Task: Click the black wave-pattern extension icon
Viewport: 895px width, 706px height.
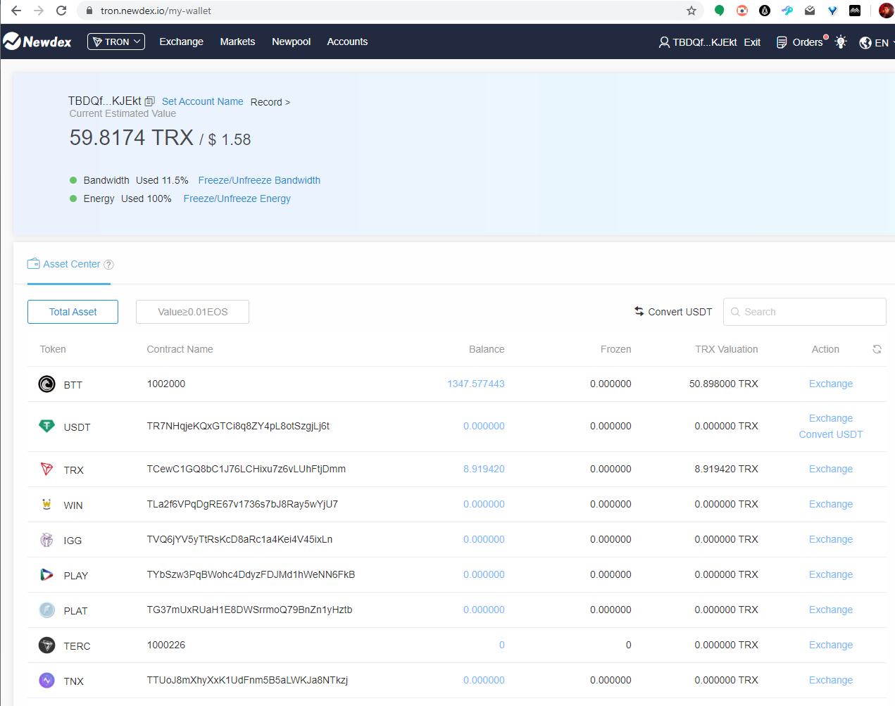Action: pyautogui.click(x=855, y=11)
